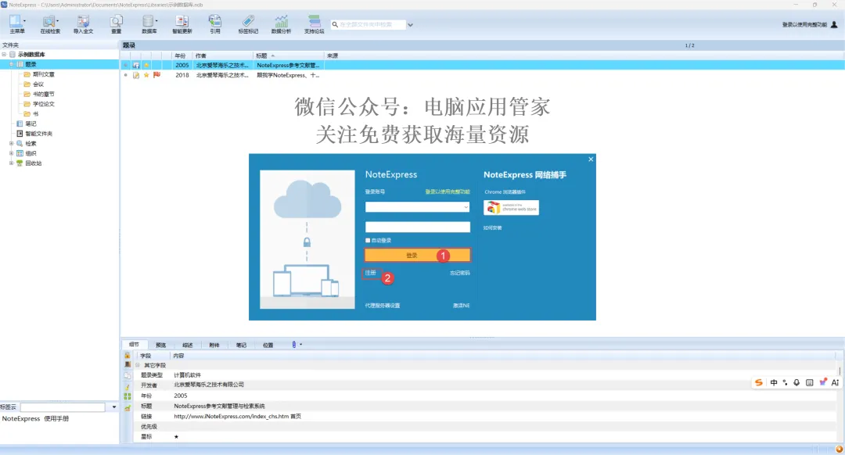Click the Sogou S input method icon
The image size is (845, 455).
(759, 382)
